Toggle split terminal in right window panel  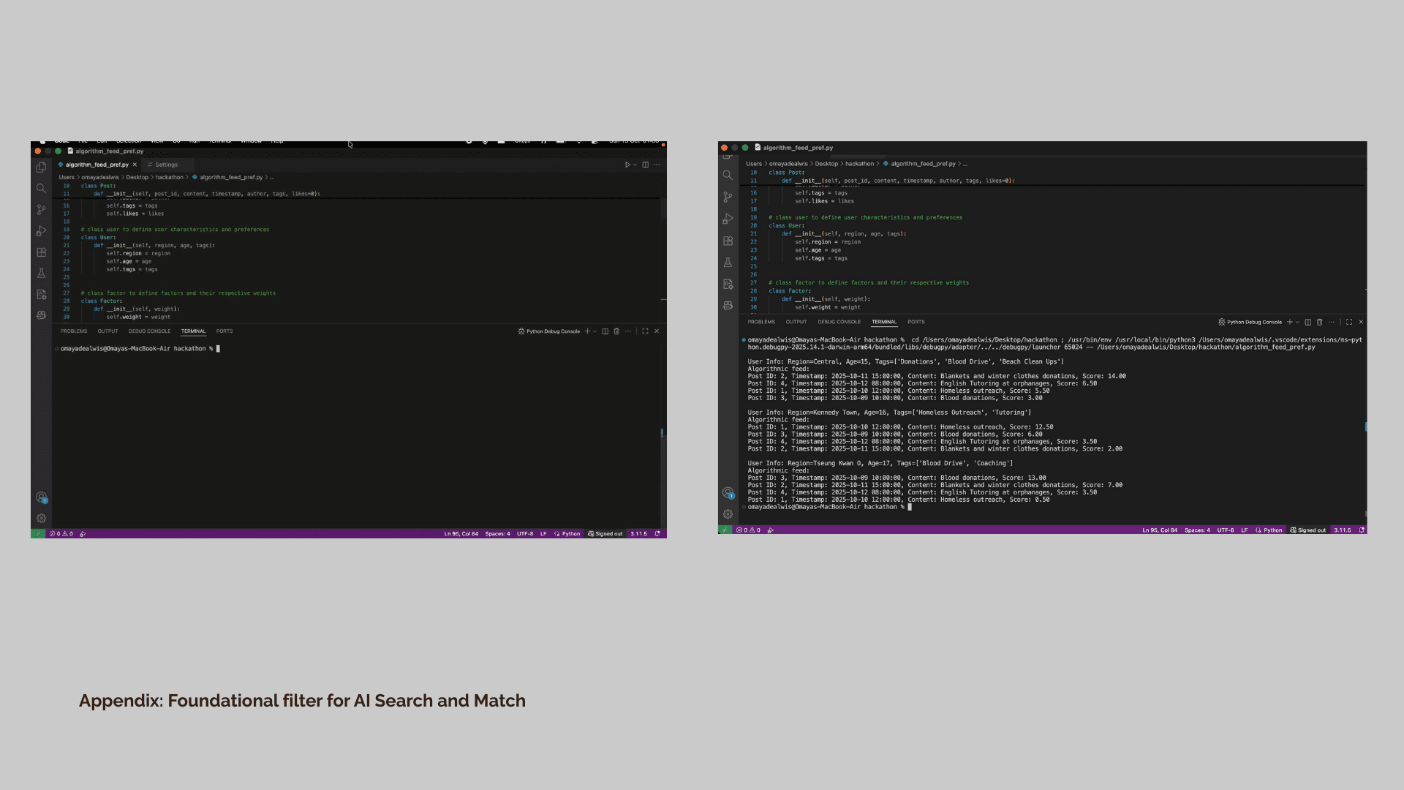tap(1308, 322)
